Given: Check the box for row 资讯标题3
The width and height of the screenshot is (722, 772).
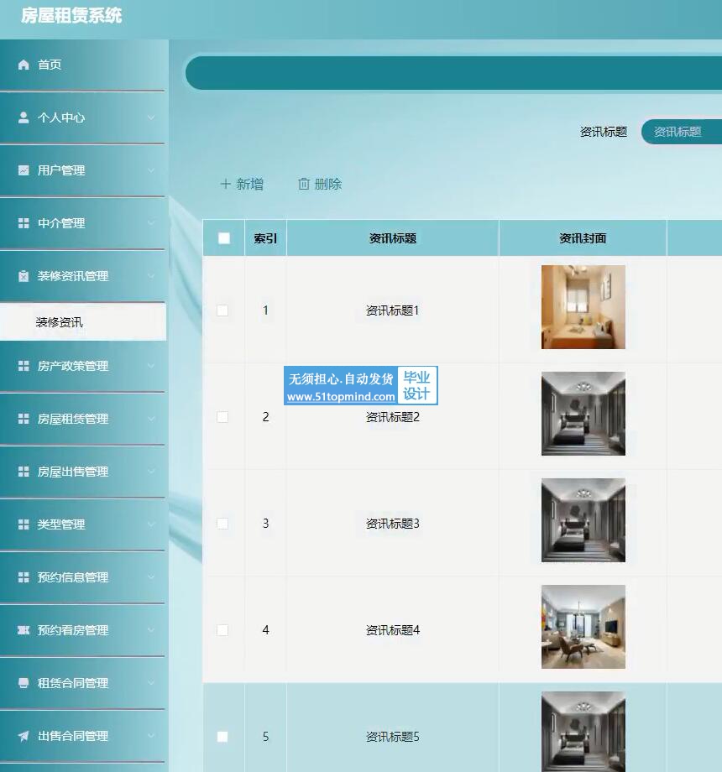Looking at the screenshot, I should (x=222, y=524).
